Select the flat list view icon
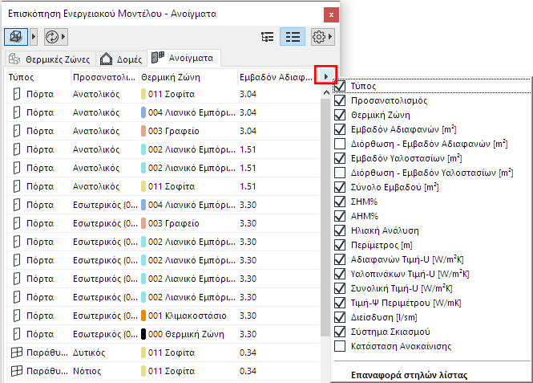 (x=293, y=37)
